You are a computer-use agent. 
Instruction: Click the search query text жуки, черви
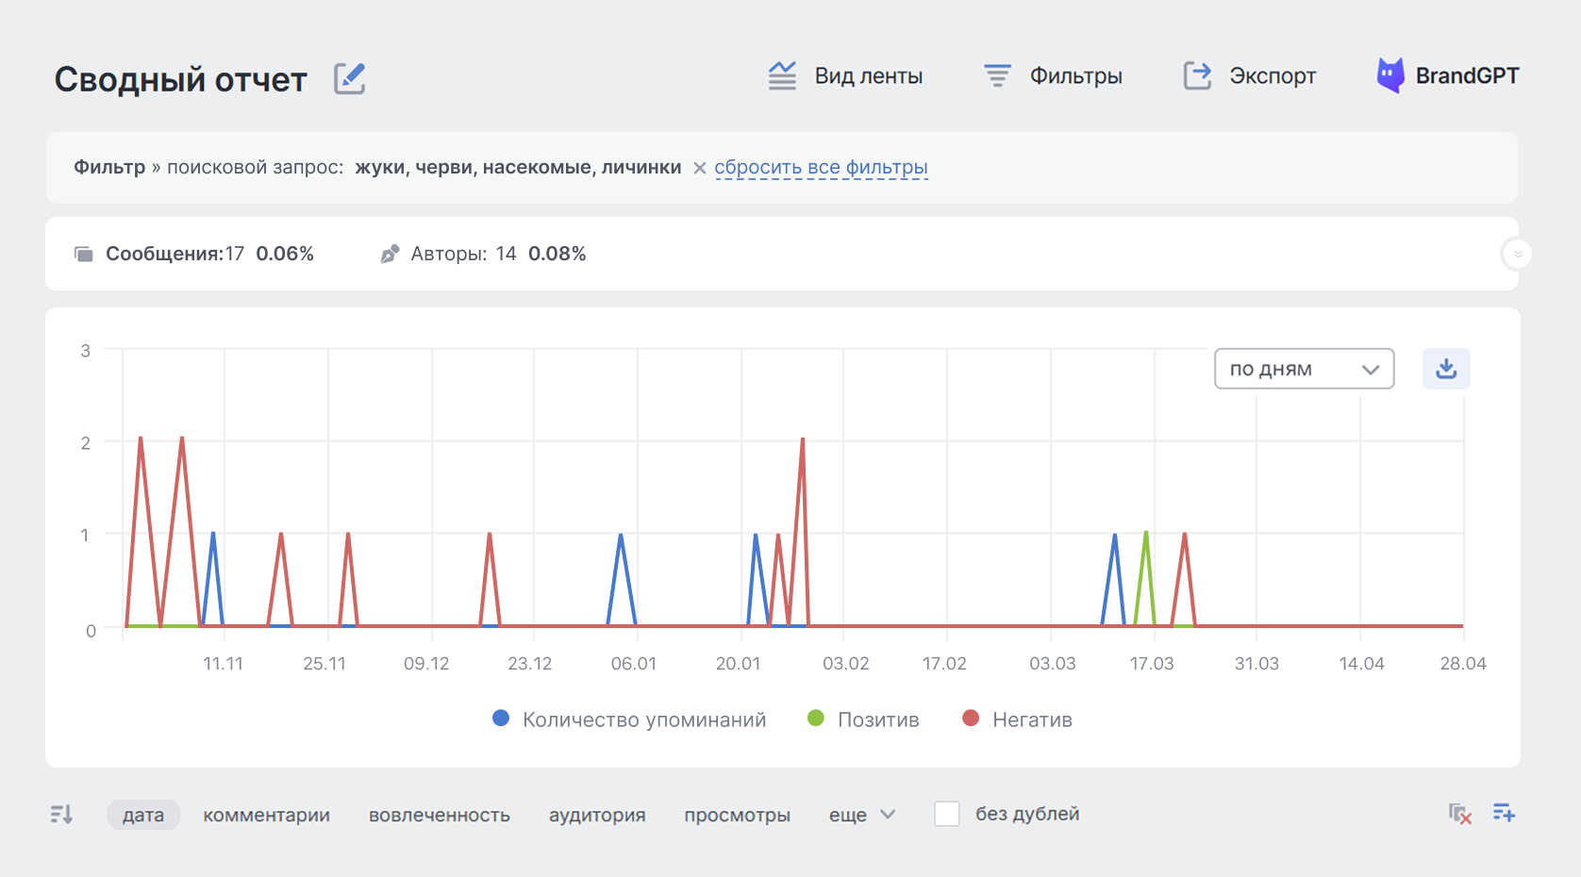point(518,168)
